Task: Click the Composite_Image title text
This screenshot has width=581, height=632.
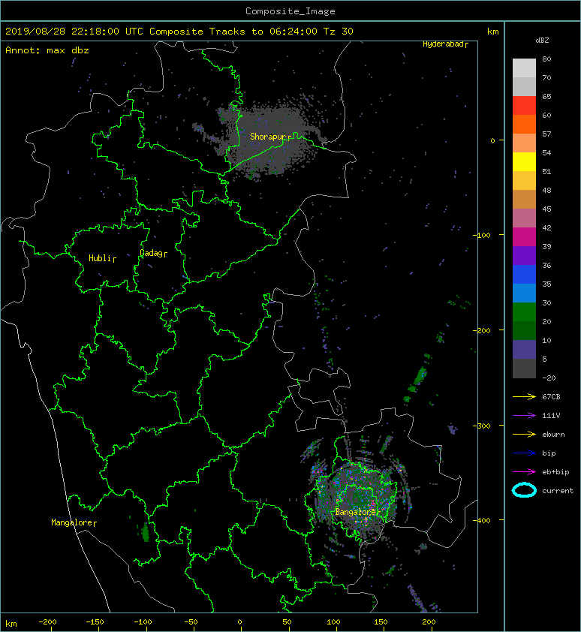Action: tap(290, 11)
